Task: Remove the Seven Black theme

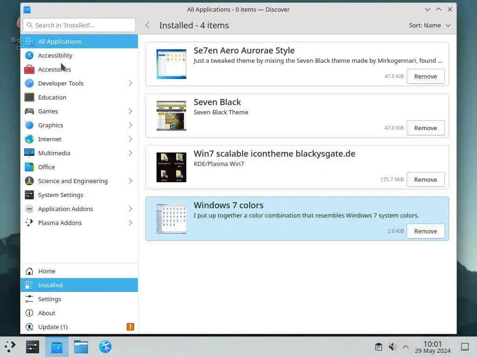Action: 425,128
